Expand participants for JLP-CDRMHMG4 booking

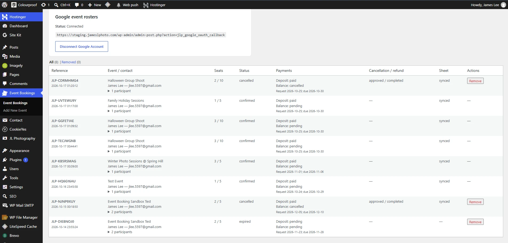point(119,91)
